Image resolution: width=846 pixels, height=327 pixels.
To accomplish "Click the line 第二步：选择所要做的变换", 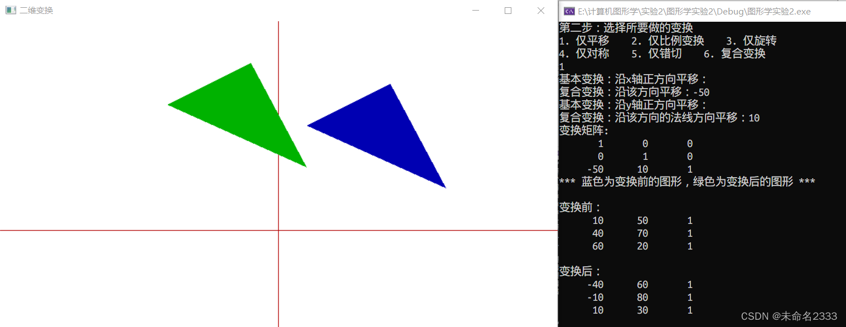I will pos(626,28).
